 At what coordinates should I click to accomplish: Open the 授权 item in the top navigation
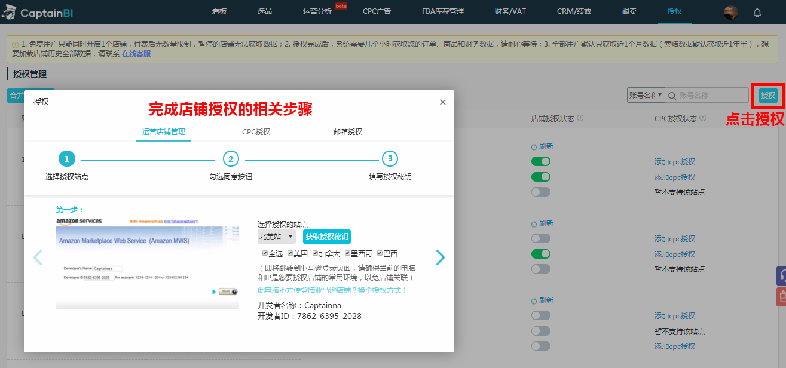point(674,11)
